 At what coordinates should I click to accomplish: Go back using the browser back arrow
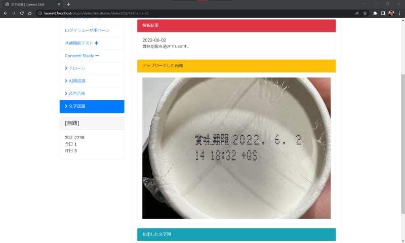[6, 13]
